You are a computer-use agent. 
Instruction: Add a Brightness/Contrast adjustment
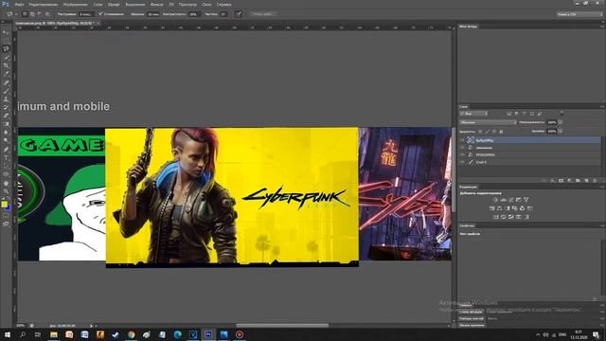tap(495, 200)
